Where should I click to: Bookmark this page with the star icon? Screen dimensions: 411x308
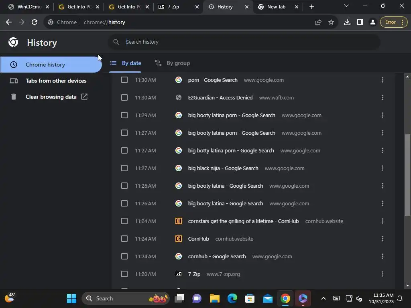pyautogui.click(x=331, y=22)
